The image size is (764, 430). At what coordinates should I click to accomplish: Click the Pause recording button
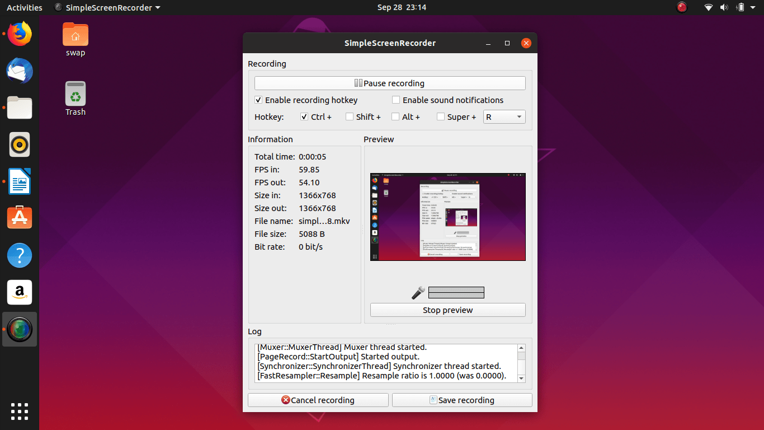click(x=390, y=83)
